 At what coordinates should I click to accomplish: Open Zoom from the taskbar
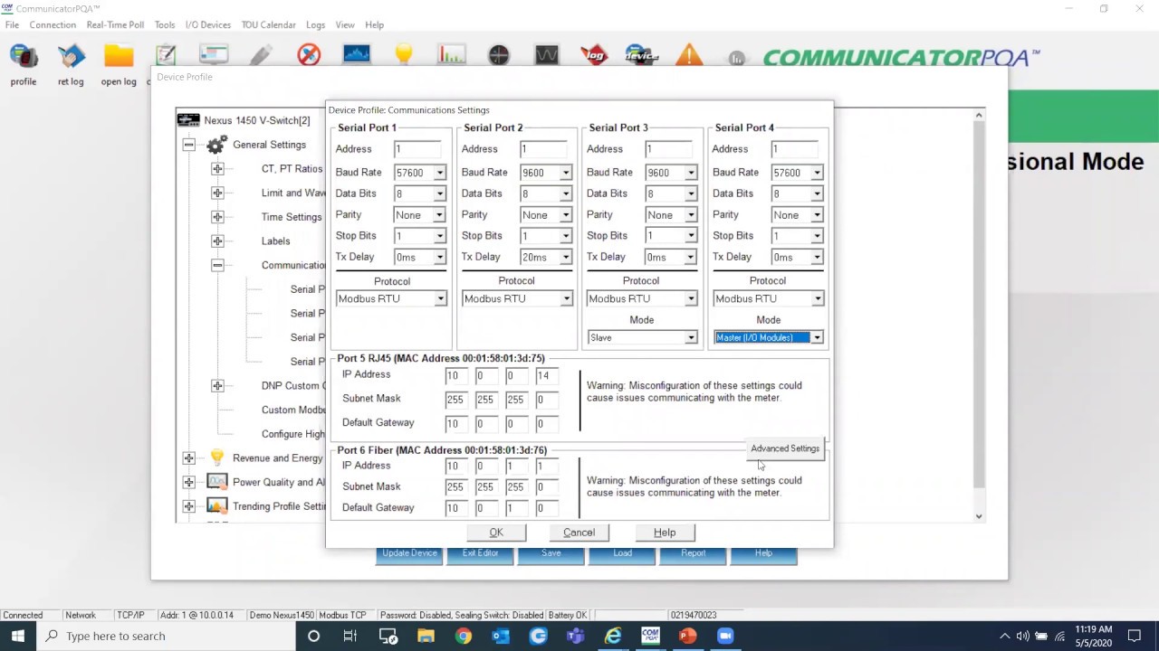click(x=725, y=636)
